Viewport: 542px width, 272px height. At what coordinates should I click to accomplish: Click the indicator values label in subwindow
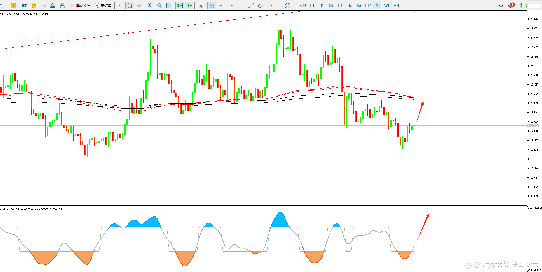click(x=31, y=209)
